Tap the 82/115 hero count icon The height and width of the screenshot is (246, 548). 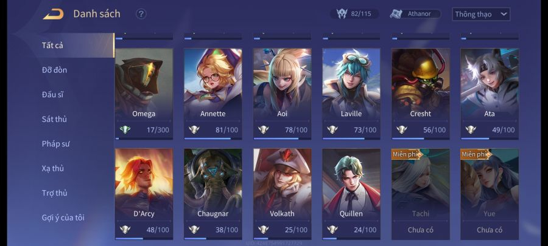[x=342, y=14]
